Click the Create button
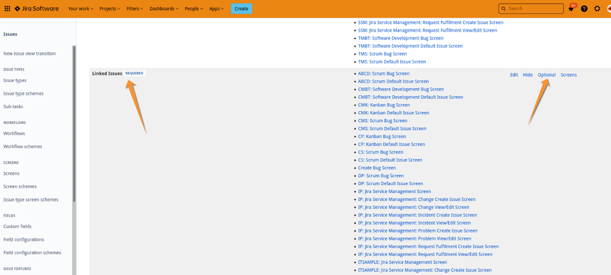 click(x=241, y=9)
